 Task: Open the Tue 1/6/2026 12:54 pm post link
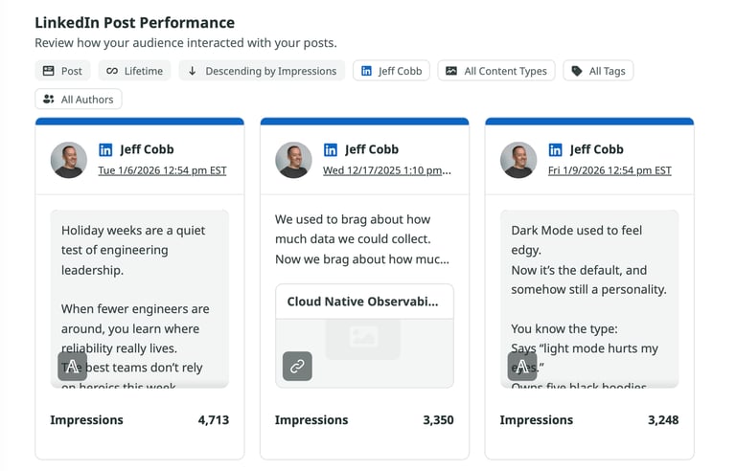coord(162,170)
